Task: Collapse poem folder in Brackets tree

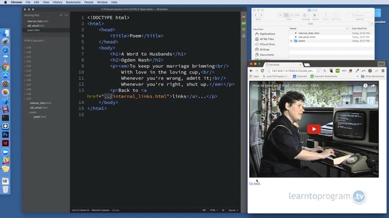Action: [x=29, y=112]
